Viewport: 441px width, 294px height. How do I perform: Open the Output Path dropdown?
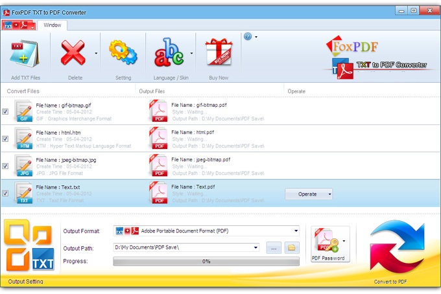256,247
